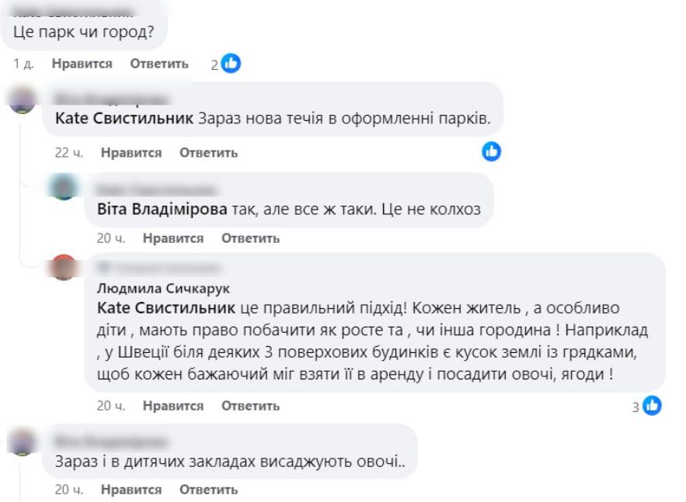Reply to the 'висаджують овочі' comment

click(x=208, y=490)
